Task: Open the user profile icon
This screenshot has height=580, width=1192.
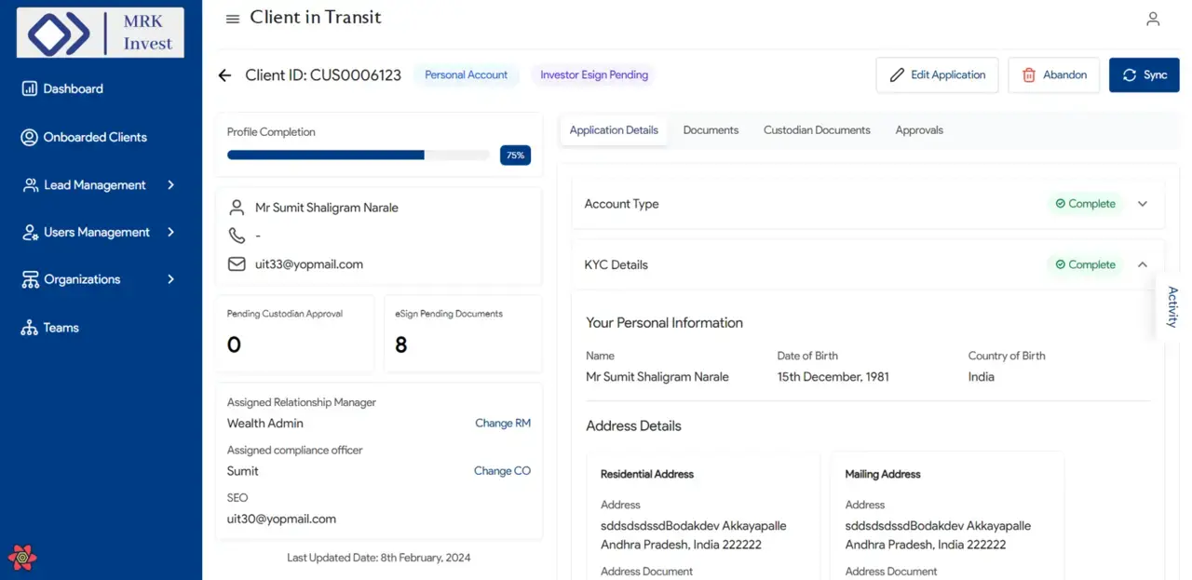Action: (x=1153, y=19)
